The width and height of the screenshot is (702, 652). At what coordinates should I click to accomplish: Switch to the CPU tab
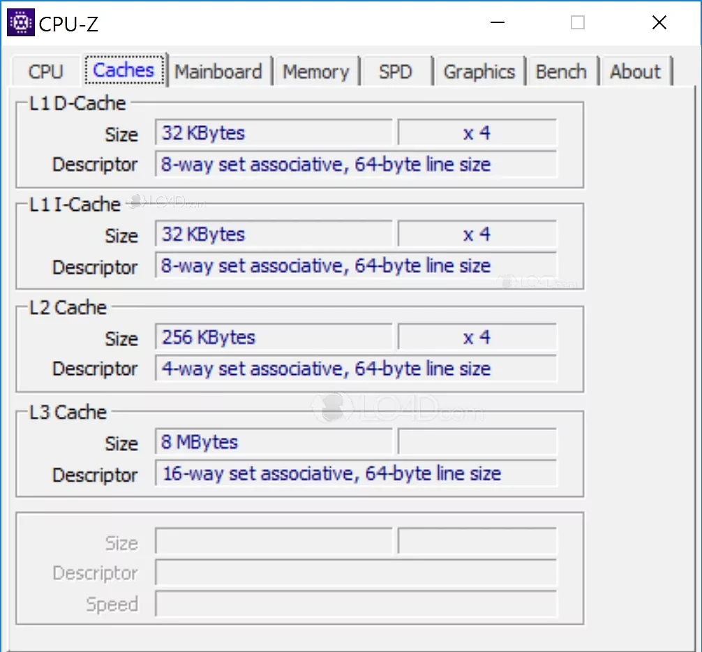[45, 71]
